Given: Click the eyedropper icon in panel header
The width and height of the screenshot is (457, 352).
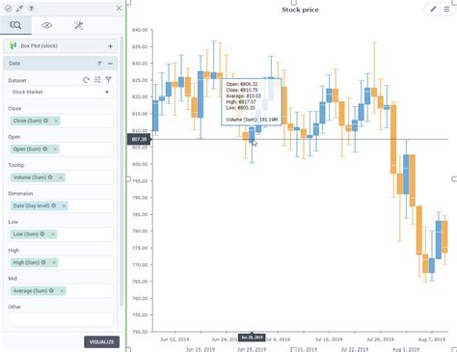Looking at the screenshot, I should pos(19,9).
